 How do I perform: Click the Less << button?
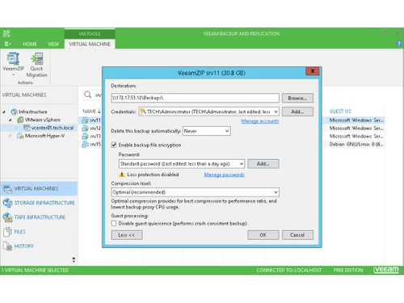[x=127, y=235]
